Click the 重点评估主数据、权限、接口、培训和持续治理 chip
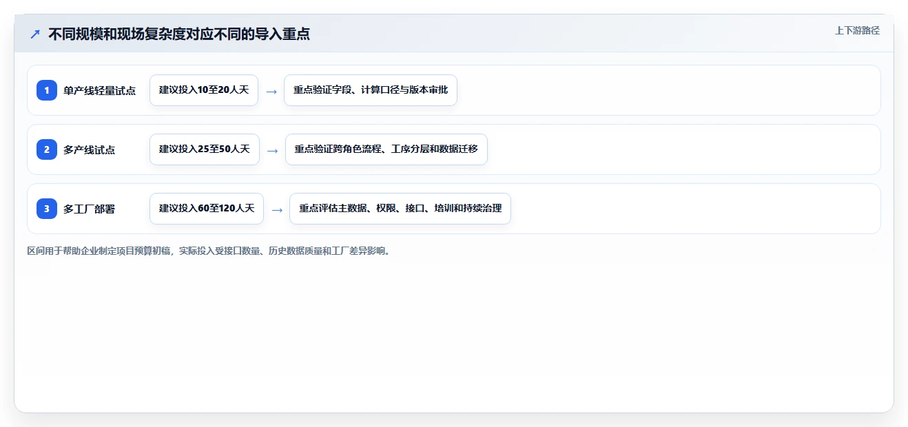 400,209
